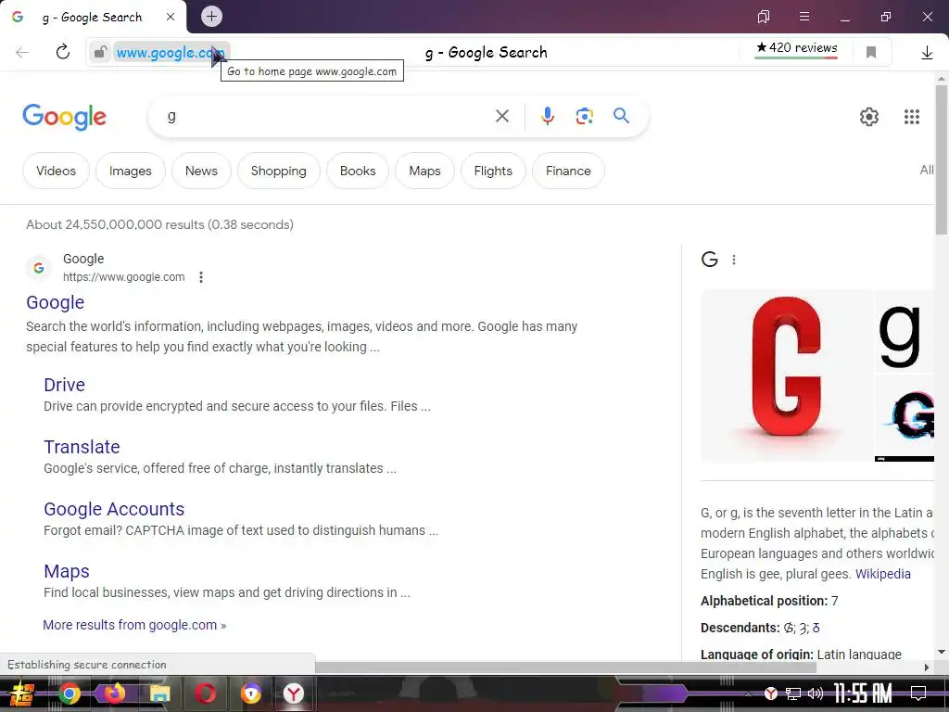Filter results by Flights

coord(493,171)
